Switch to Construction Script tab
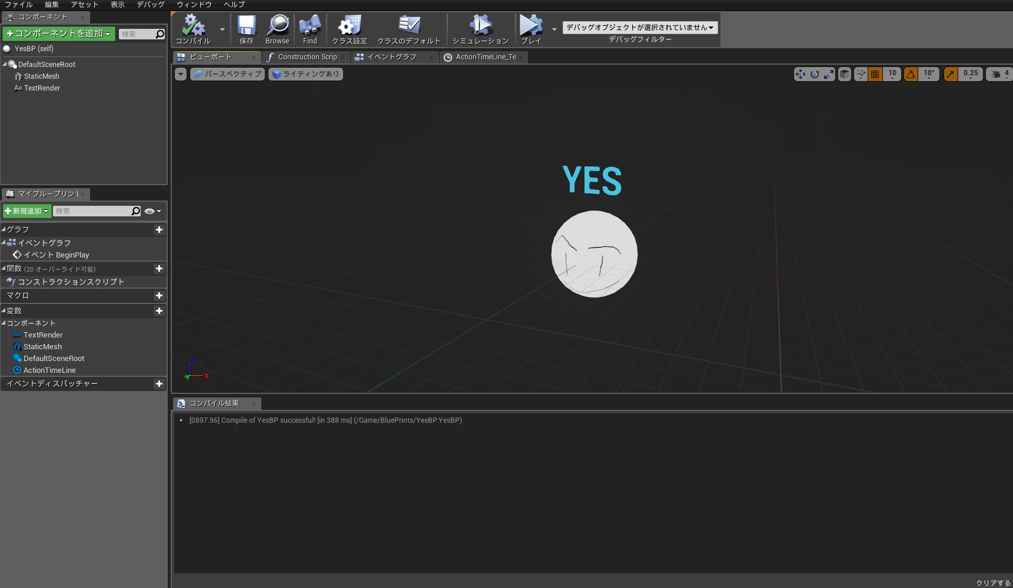 pyautogui.click(x=307, y=57)
